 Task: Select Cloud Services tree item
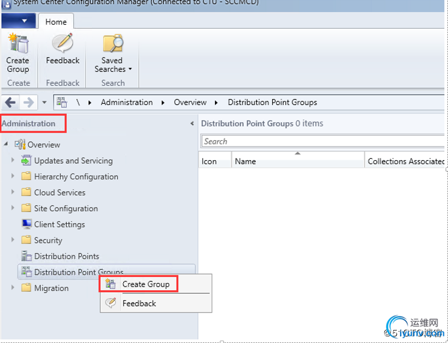(x=59, y=192)
